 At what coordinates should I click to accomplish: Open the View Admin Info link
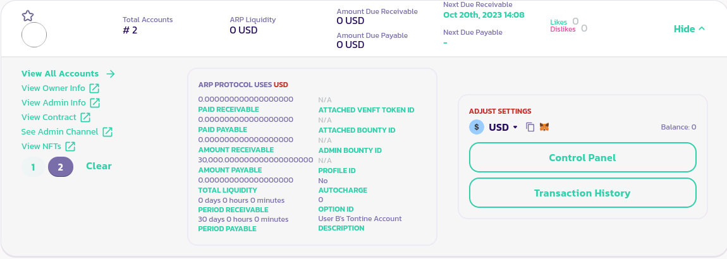[x=54, y=102]
